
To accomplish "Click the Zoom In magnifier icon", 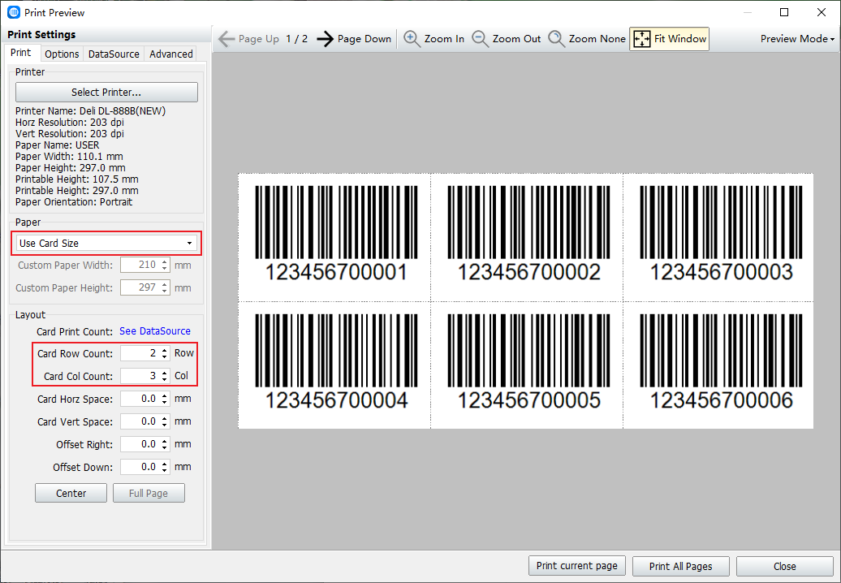I will tap(412, 39).
